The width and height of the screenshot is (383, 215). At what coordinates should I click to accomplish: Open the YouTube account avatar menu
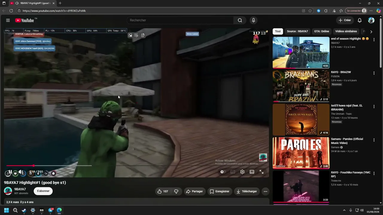[x=371, y=20]
